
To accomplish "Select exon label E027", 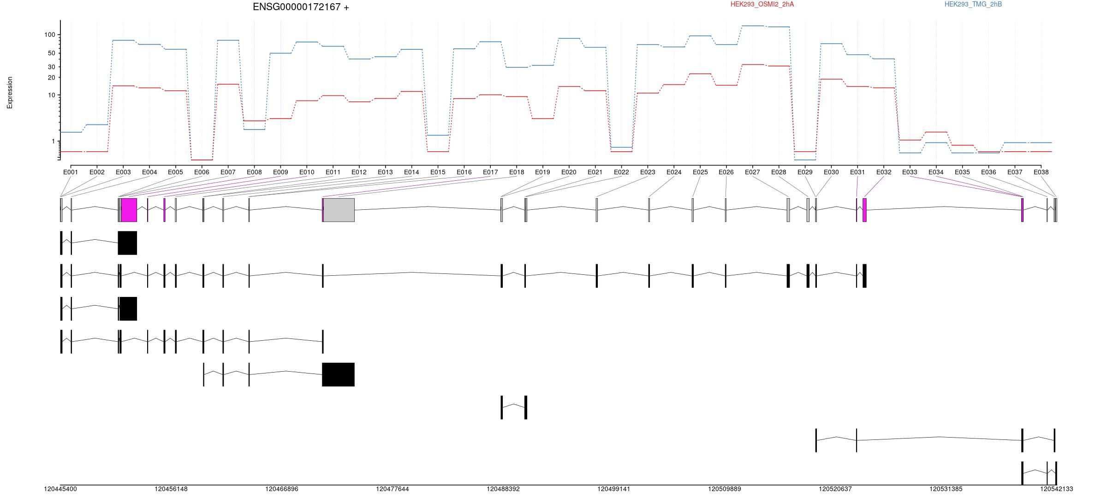I will [x=752, y=172].
